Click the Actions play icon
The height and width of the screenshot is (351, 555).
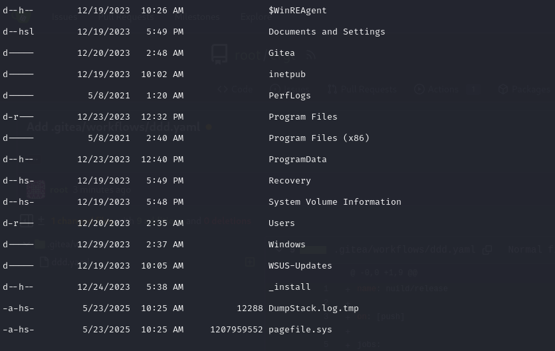pos(419,89)
